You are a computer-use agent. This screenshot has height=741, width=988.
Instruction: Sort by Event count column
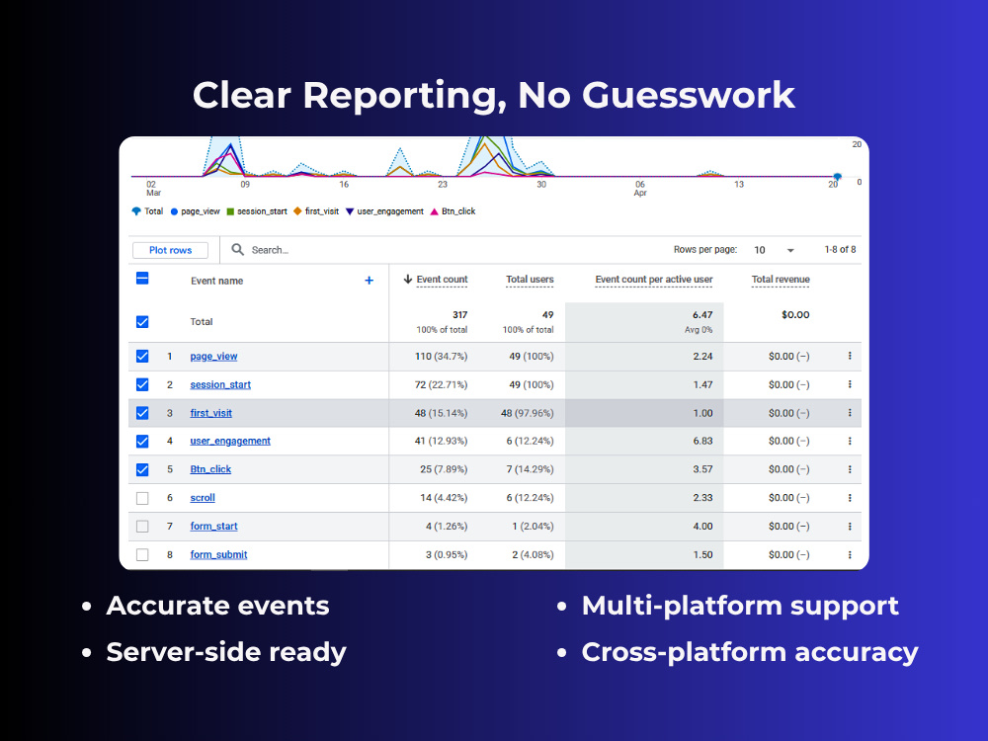[442, 280]
